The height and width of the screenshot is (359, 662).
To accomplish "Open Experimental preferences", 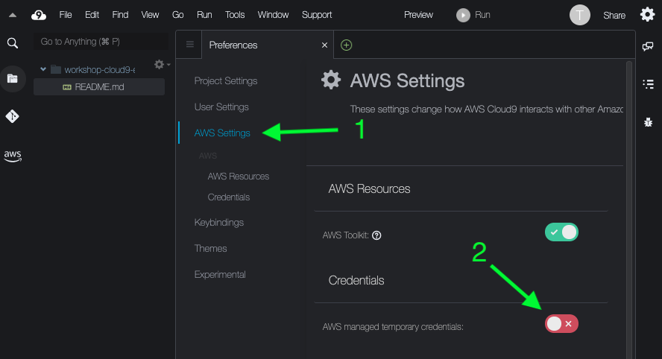I will 220,275.
